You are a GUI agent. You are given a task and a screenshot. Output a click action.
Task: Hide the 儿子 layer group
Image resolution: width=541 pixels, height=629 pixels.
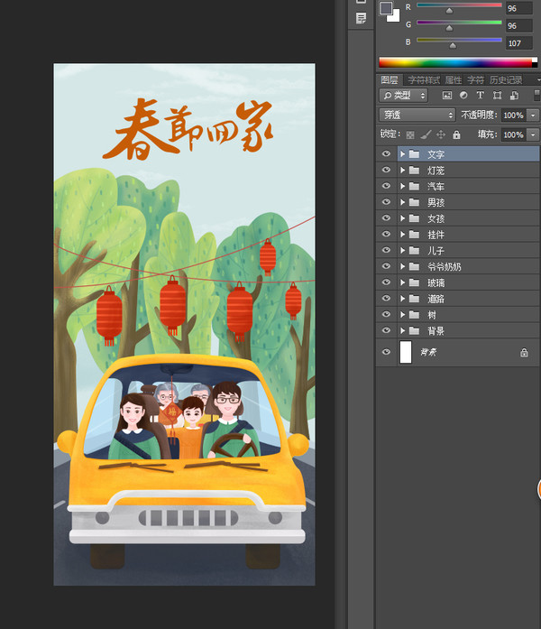(x=386, y=250)
